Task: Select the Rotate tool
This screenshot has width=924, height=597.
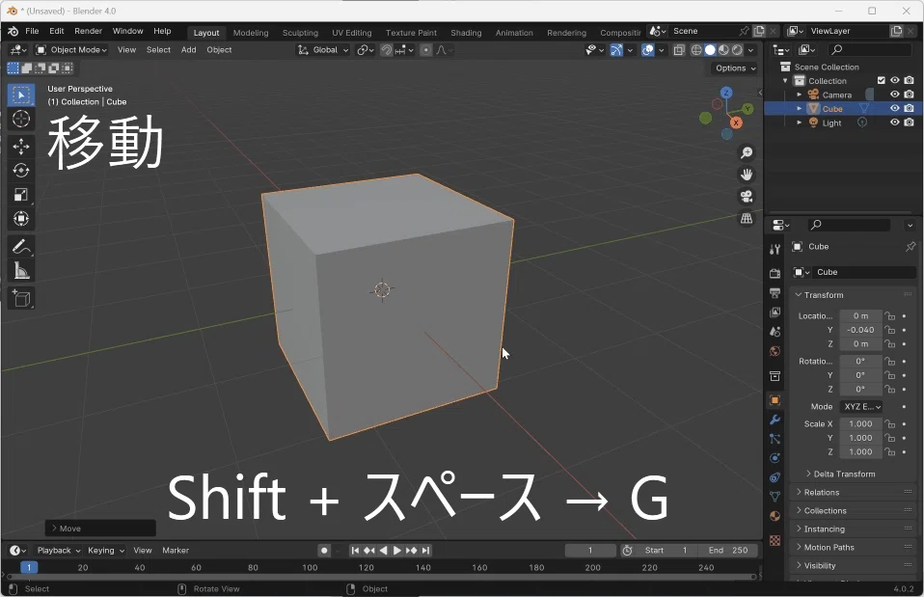Action: 21,171
